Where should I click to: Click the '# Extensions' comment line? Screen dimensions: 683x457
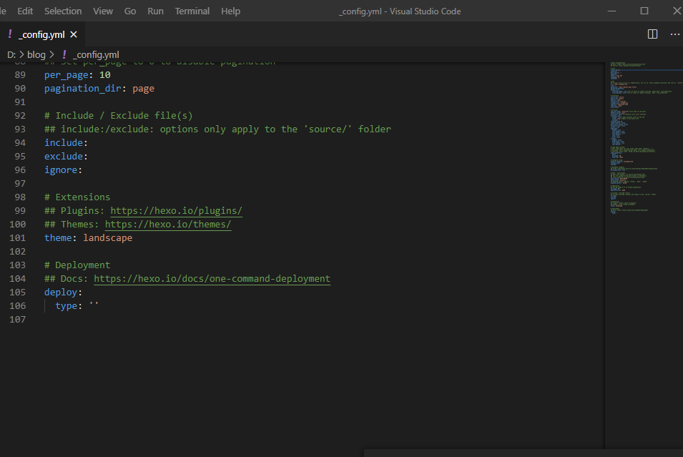click(77, 197)
